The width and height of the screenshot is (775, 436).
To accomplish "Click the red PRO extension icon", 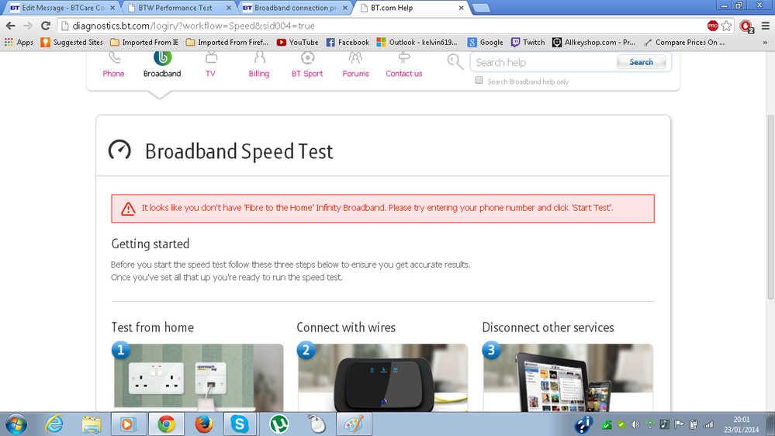I will coord(712,26).
